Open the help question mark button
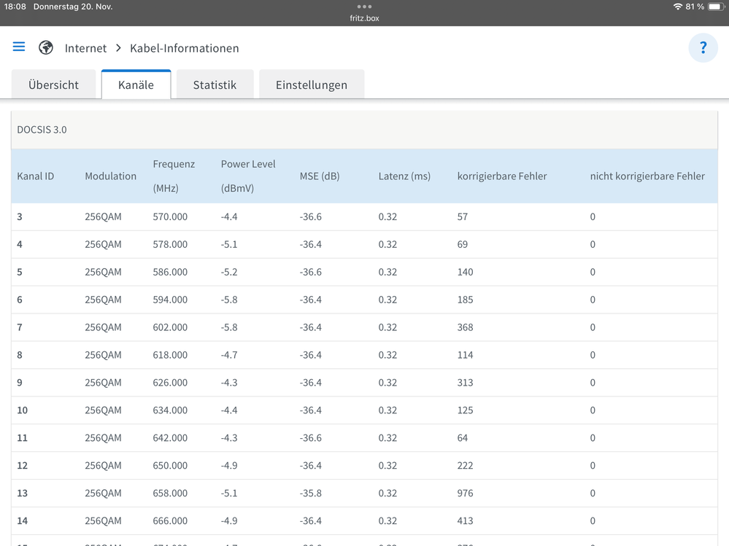The width and height of the screenshot is (729, 546). pos(703,48)
